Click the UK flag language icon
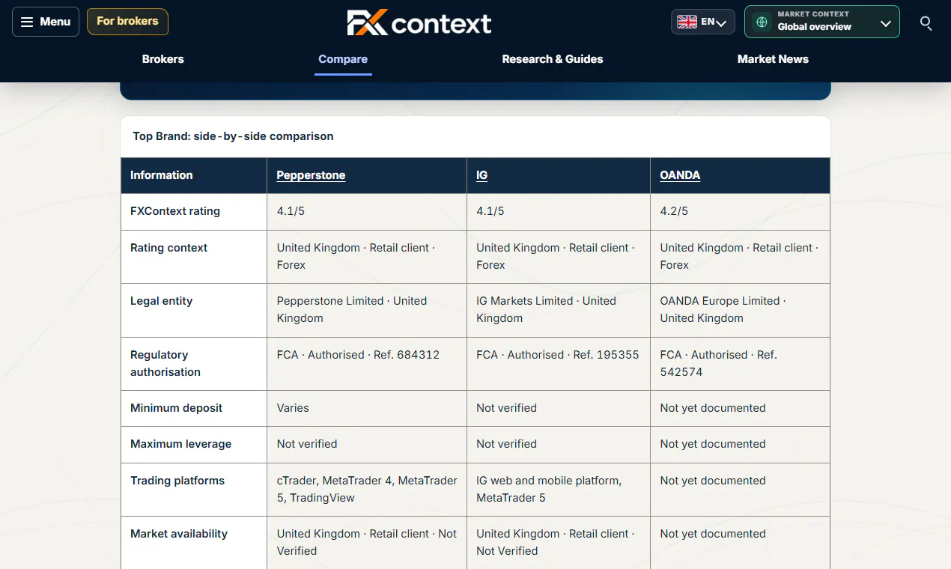 click(687, 22)
